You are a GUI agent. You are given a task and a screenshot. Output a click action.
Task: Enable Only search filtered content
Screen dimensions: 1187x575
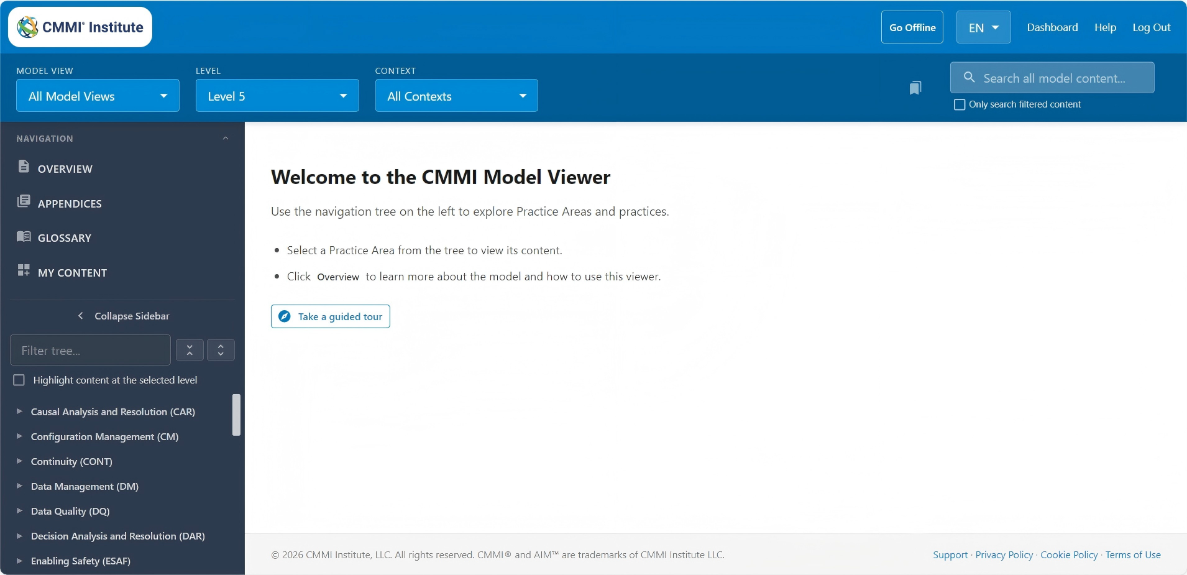tap(960, 104)
